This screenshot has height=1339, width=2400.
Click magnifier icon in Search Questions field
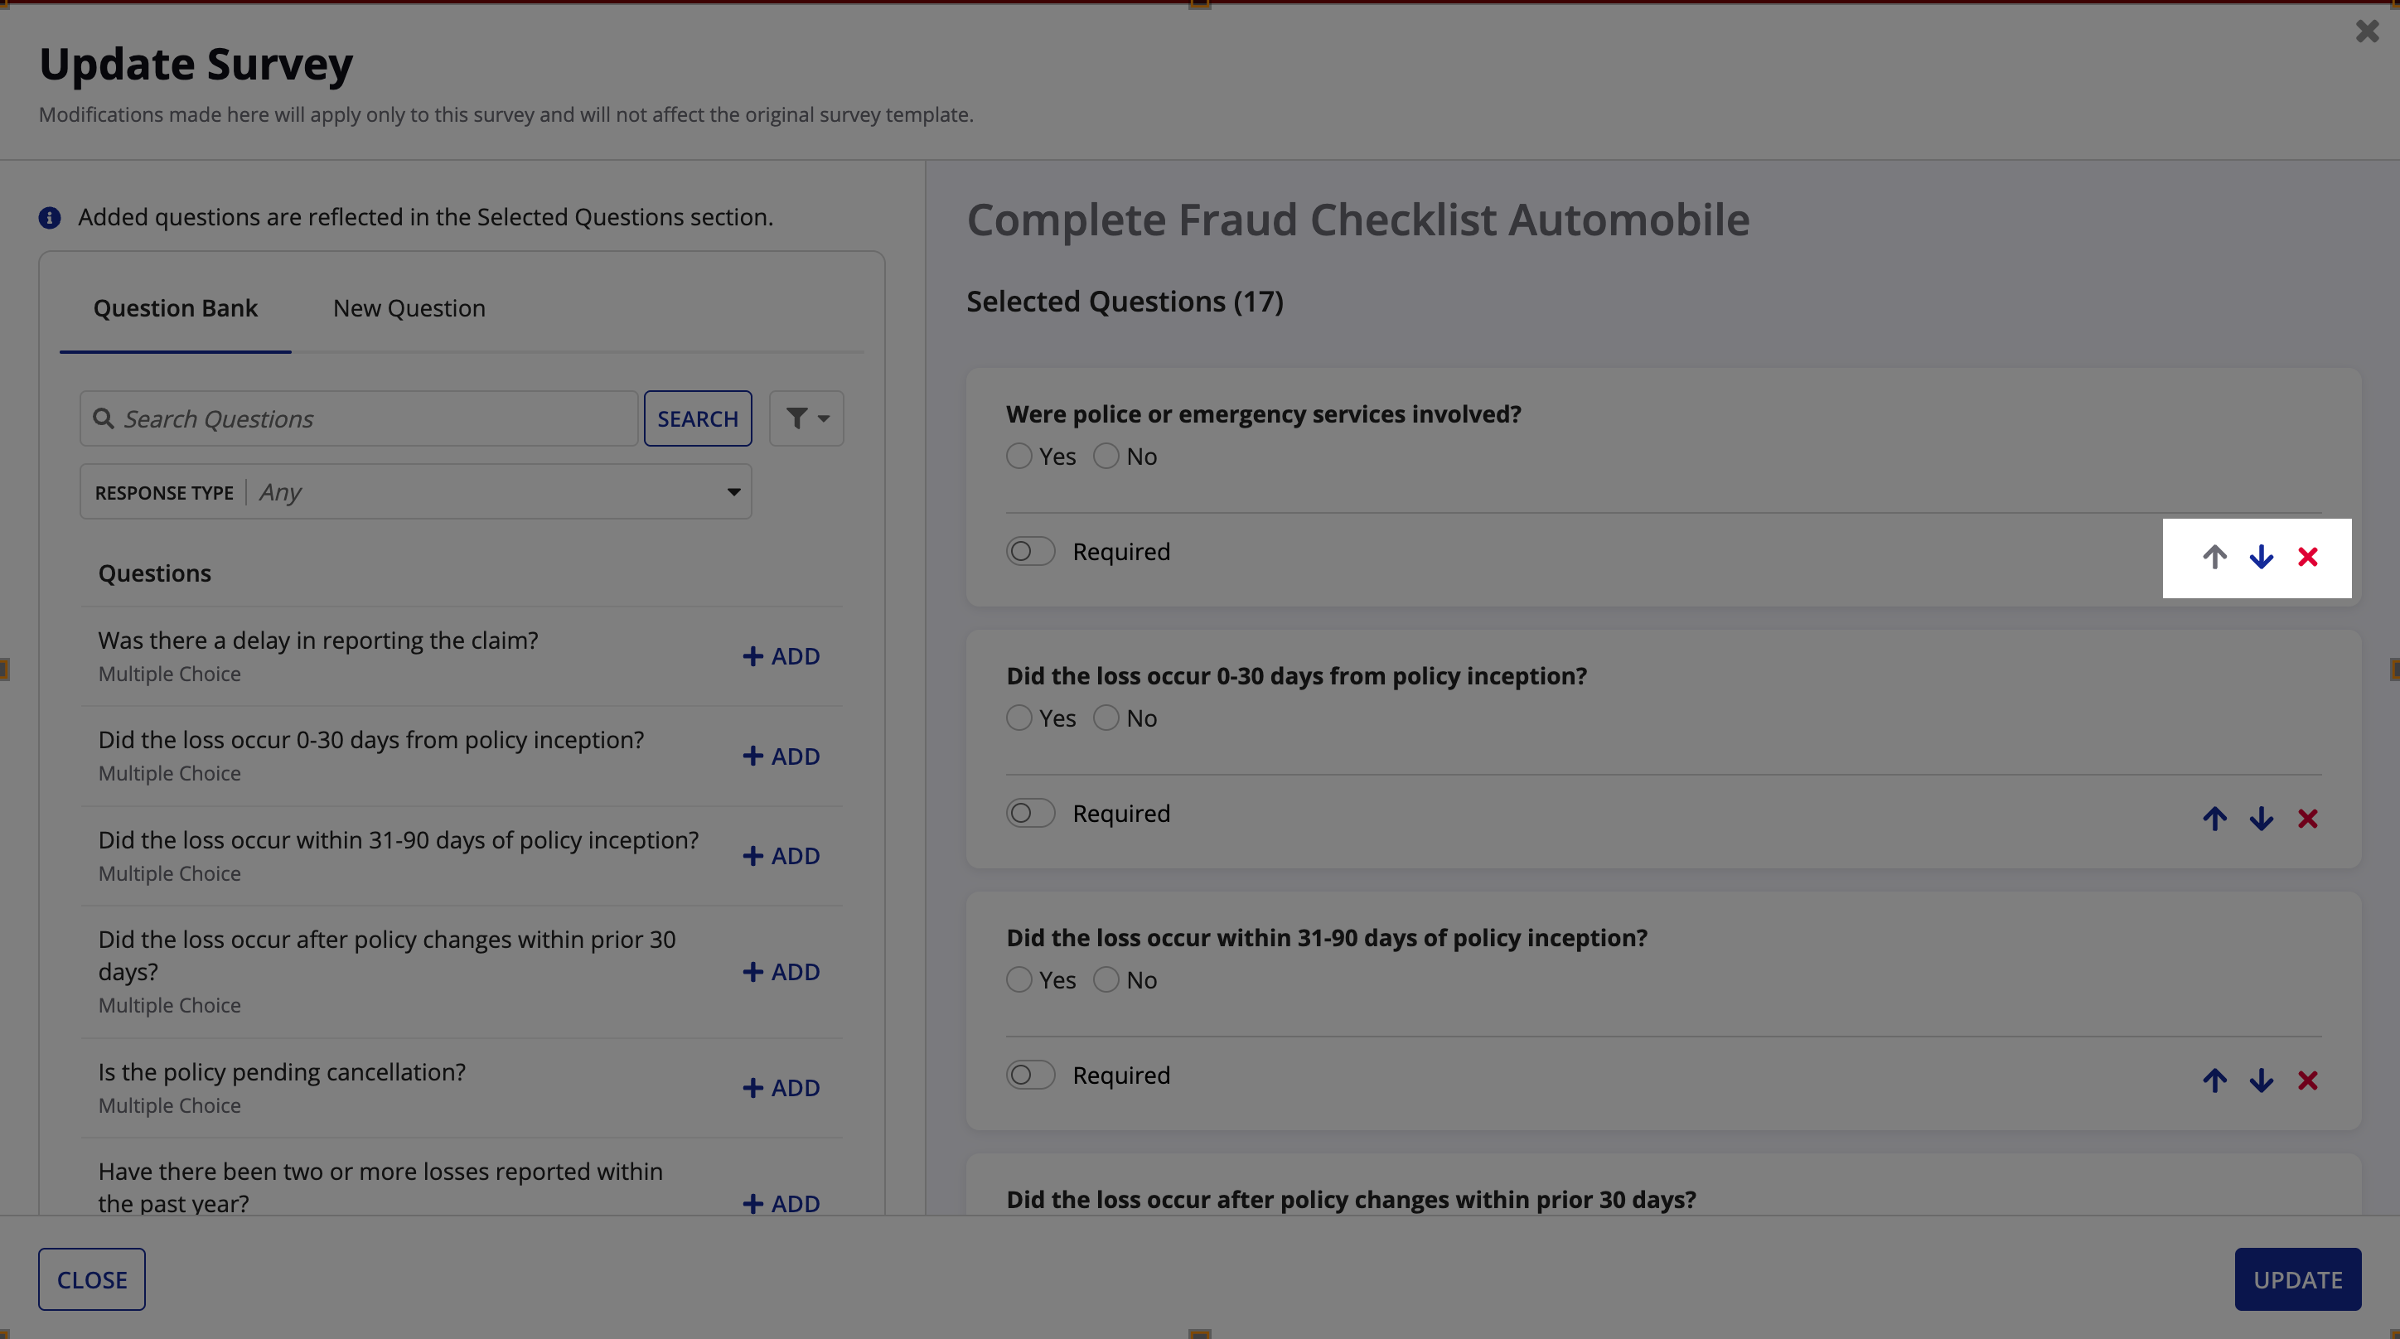click(104, 418)
